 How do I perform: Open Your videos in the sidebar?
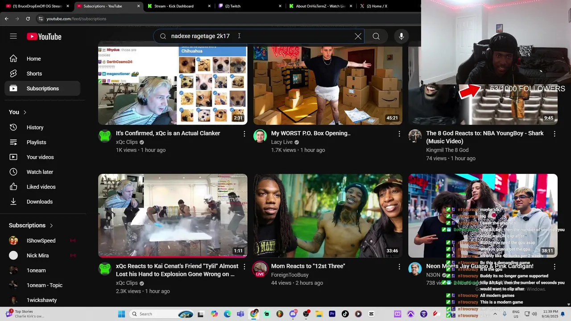coord(42,157)
